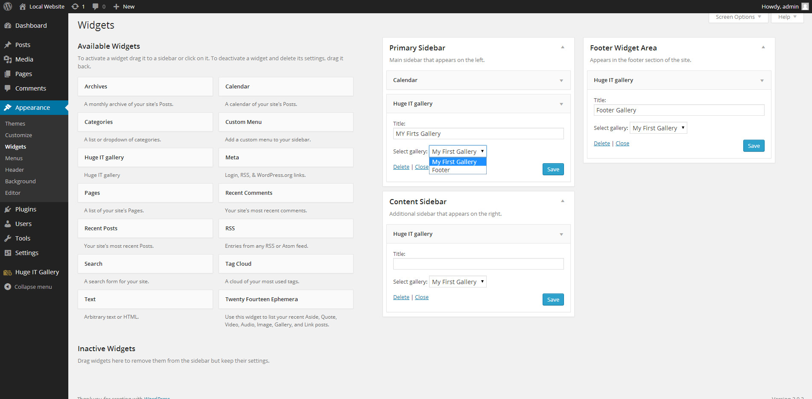Collapse the Primary Sidebar panel
The image size is (812, 399).
(x=563, y=47)
